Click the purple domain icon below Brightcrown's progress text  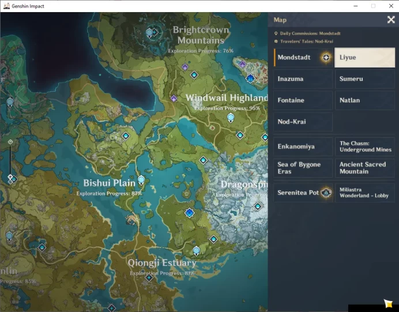[185, 67]
